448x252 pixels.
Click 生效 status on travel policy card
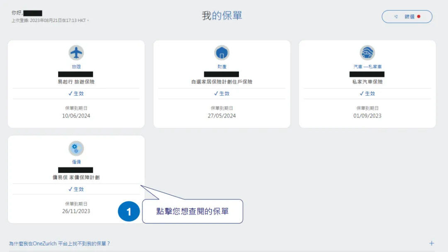[x=76, y=93]
